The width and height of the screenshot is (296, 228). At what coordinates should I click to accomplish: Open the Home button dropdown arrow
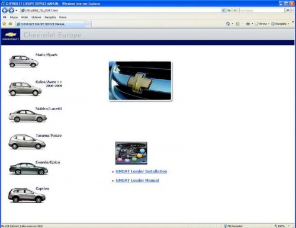click(x=233, y=24)
